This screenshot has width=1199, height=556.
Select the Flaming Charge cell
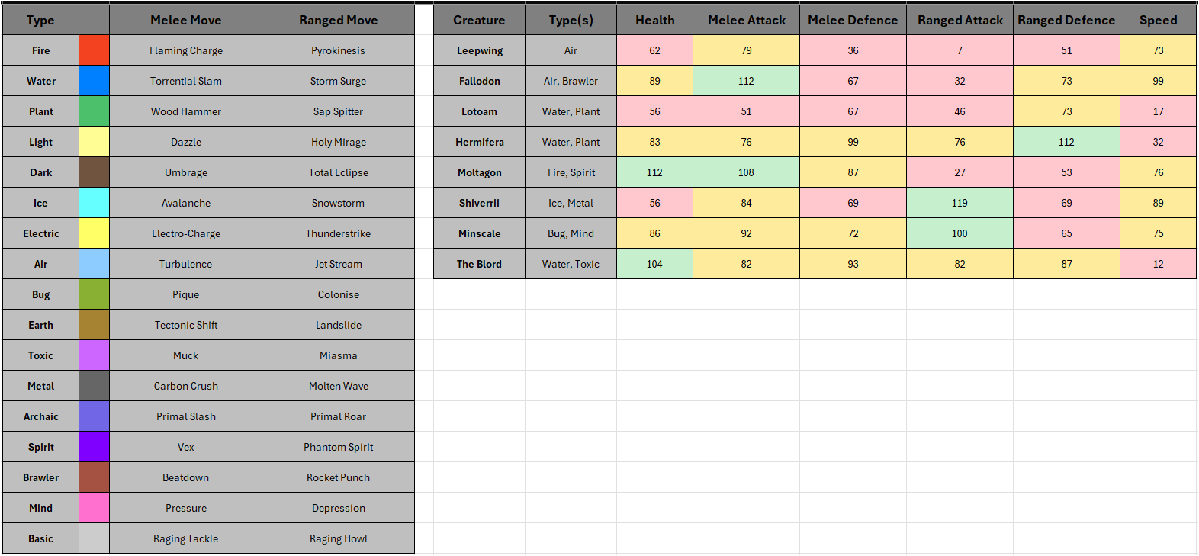185,50
